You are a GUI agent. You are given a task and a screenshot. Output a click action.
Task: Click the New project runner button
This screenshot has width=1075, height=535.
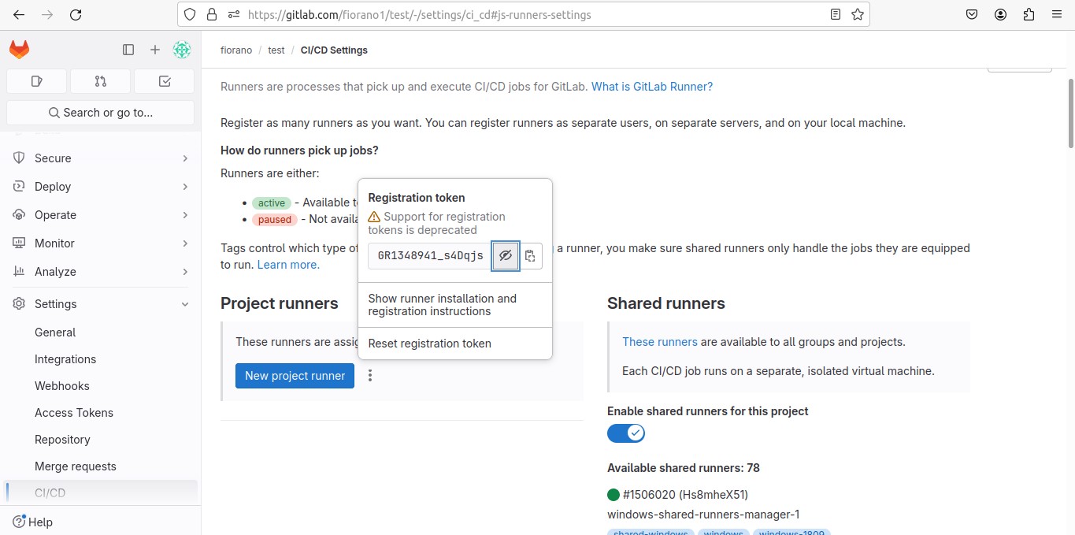[295, 376]
